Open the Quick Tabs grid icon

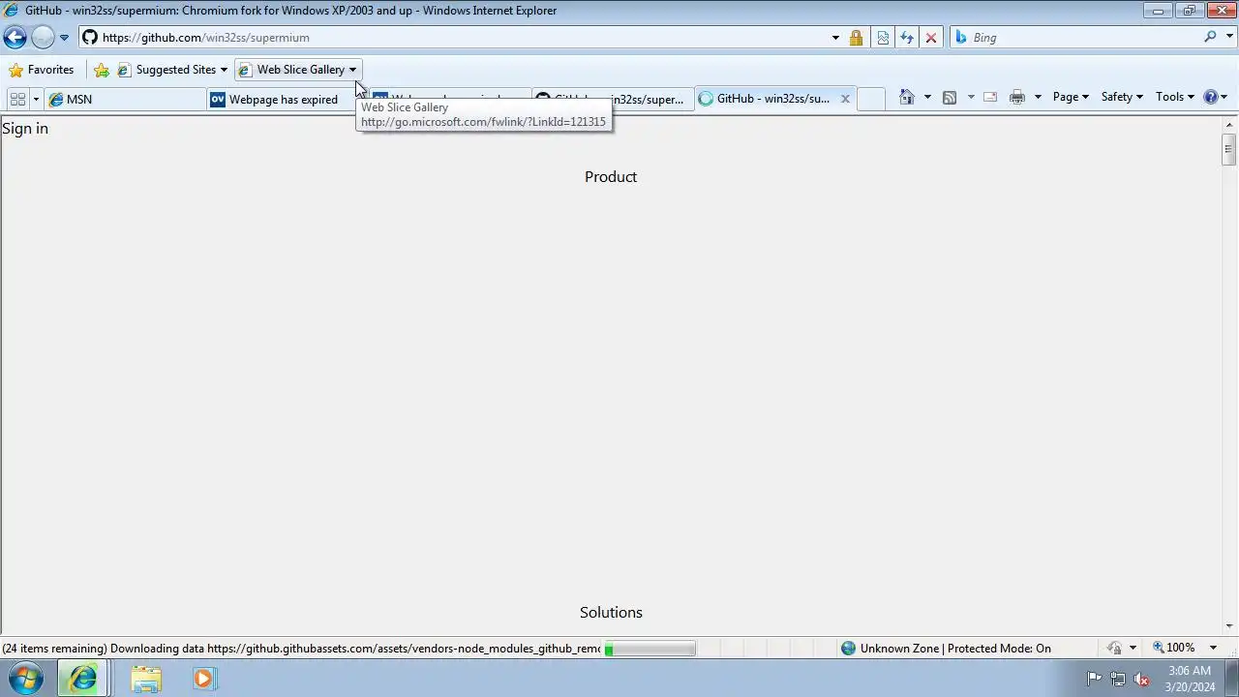click(x=17, y=99)
